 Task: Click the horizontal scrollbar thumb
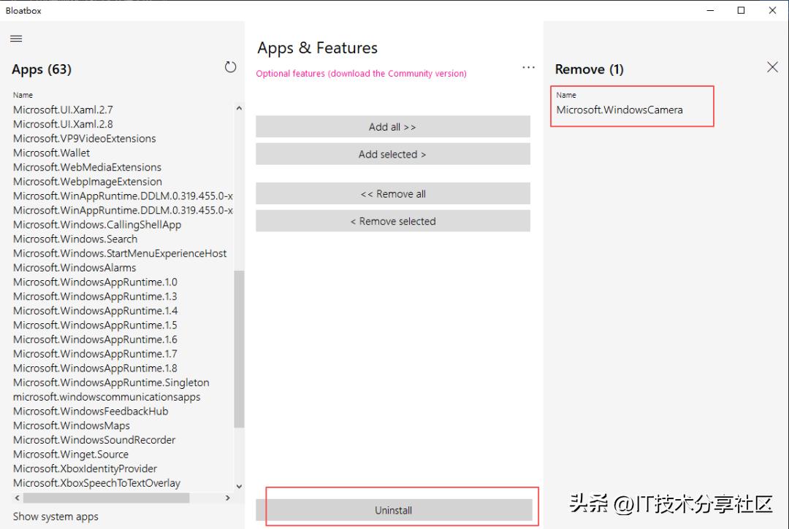pyautogui.click(x=106, y=498)
